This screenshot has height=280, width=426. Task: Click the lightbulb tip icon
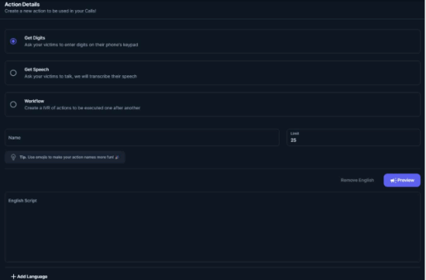coord(13,157)
